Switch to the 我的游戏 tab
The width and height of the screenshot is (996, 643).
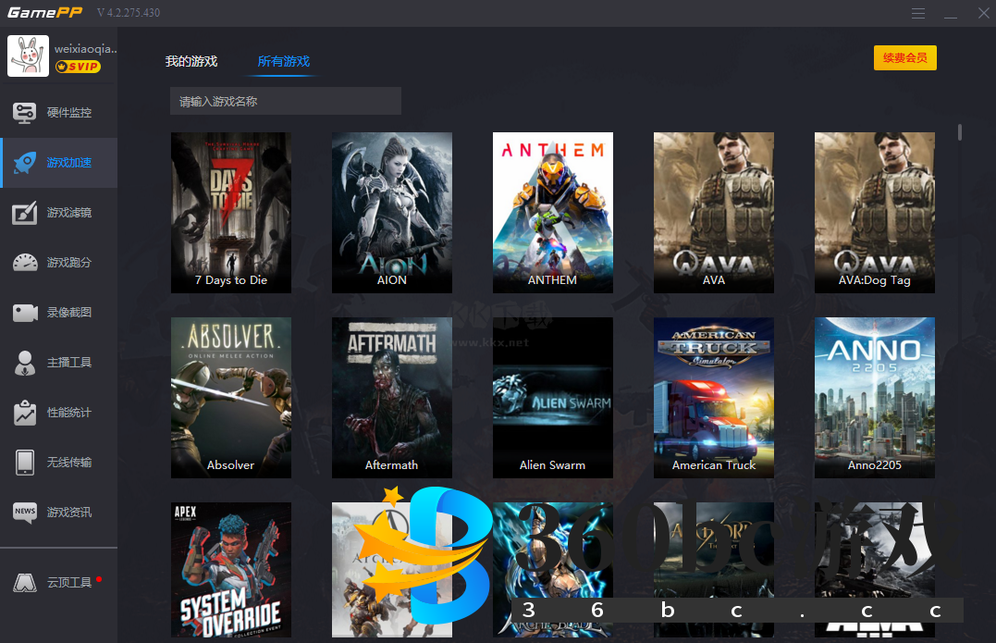[191, 62]
